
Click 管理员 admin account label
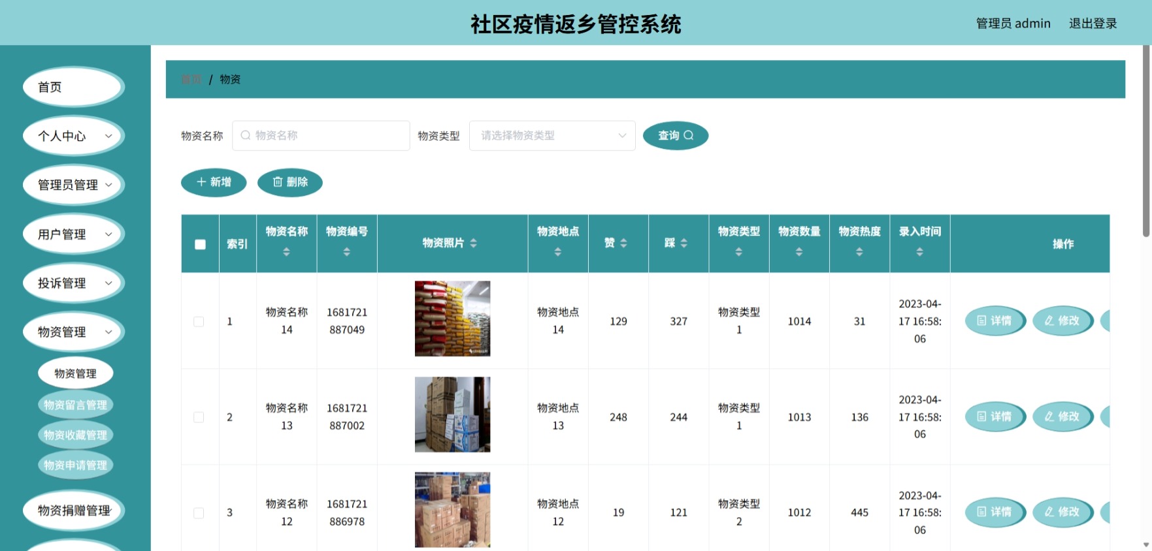[1013, 24]
